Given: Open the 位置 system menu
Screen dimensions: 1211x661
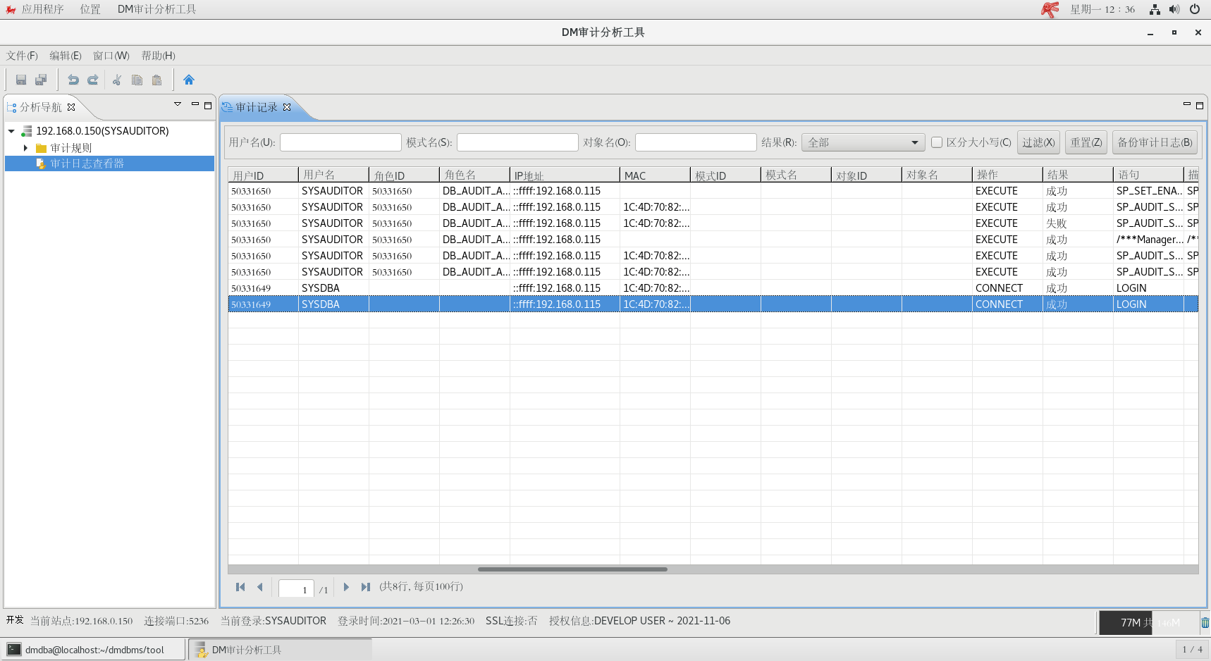Looking at the screenshot, I should tap(90, 9).
